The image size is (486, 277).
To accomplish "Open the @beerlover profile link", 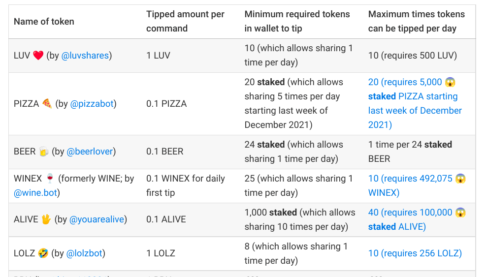I will coord(90,151).
